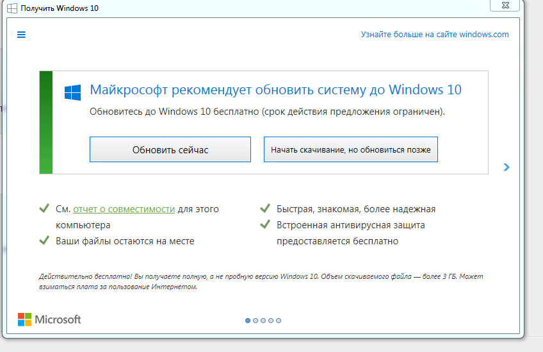The height and width of the screenshot is (352, 543).
Task: Click the blue Windows logo in banner
Action: point(73,92)
